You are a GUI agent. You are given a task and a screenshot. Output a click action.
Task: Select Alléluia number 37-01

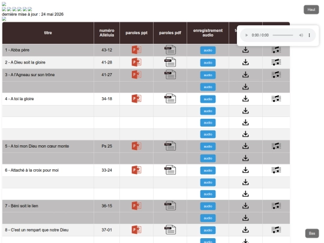107,230
